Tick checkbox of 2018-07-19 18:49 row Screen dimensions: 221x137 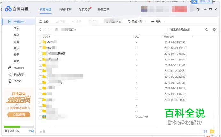[40, 59]
